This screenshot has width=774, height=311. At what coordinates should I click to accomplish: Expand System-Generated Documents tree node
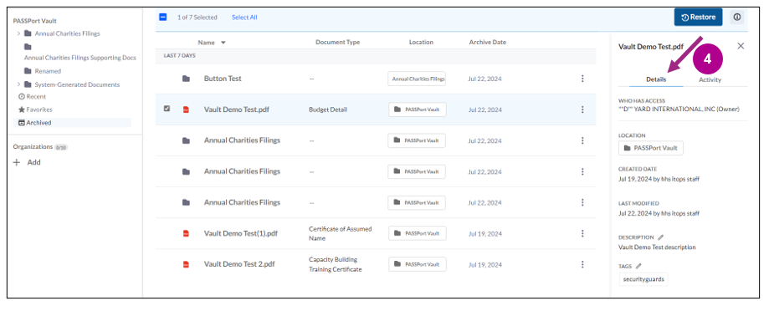tap(18, 84)
